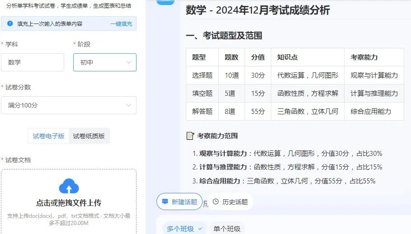The image size is (411, 234).
Task: Click the 分值 table header
Action: [258, 57]
